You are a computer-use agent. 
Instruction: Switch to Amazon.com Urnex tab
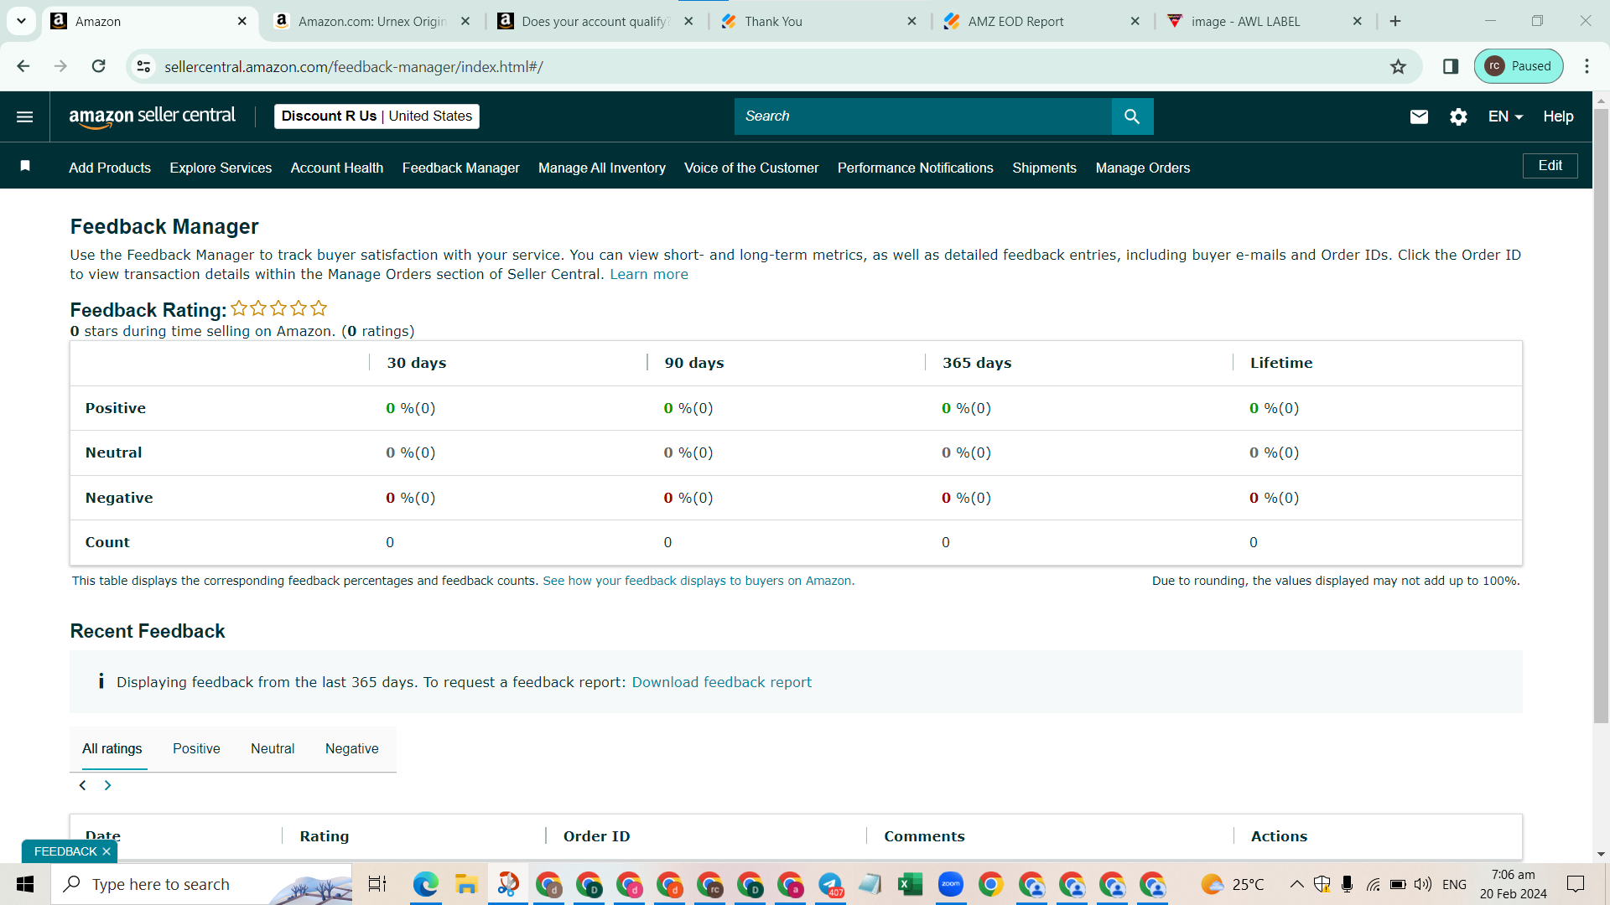pyautogui.click(x=372, y=21)
